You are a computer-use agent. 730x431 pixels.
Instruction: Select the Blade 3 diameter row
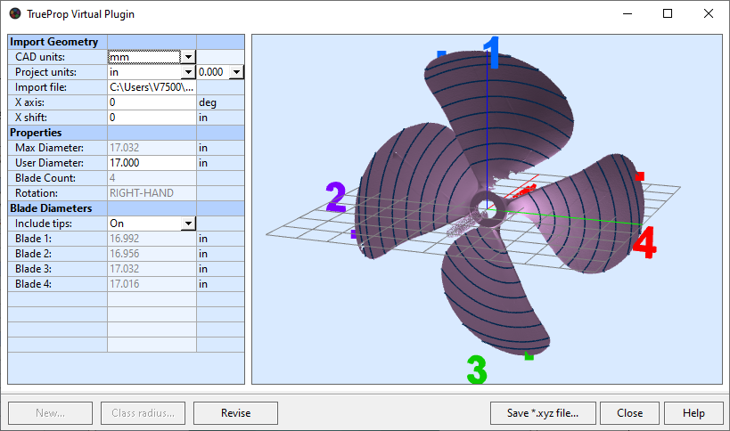125,269
